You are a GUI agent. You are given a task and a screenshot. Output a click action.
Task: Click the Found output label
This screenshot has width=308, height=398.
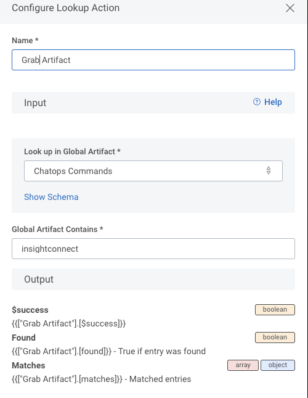pos(23,338)
